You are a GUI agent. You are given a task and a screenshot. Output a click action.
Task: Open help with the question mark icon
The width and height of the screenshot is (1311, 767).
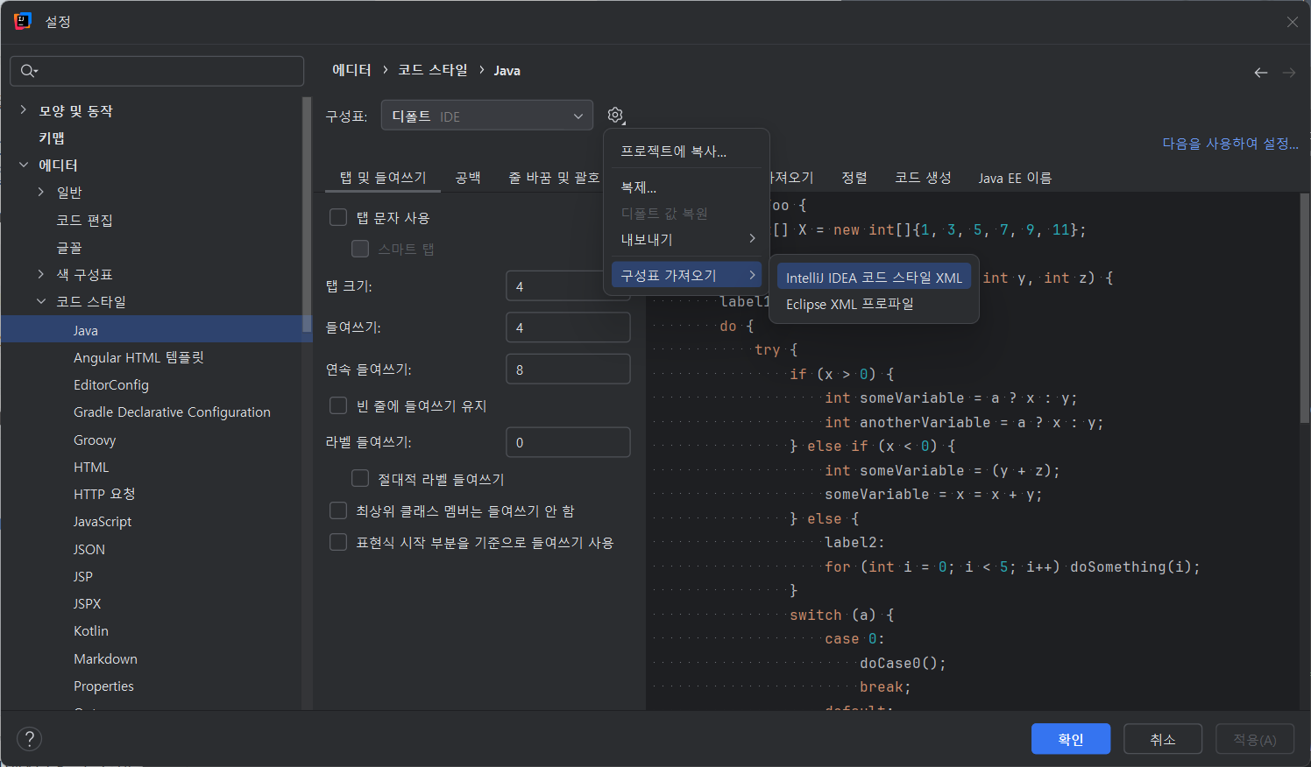pos(29,739)
